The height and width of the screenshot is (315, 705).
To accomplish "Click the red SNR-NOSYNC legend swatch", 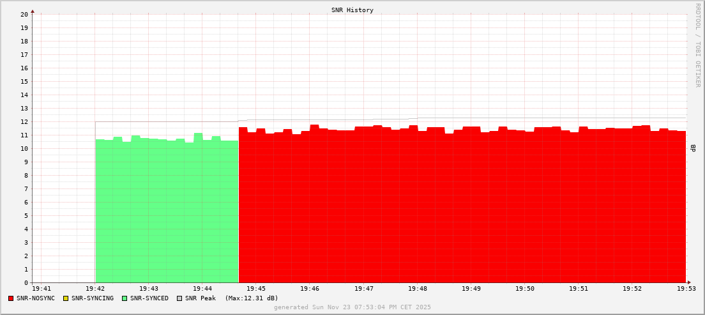I will [11, 298].
